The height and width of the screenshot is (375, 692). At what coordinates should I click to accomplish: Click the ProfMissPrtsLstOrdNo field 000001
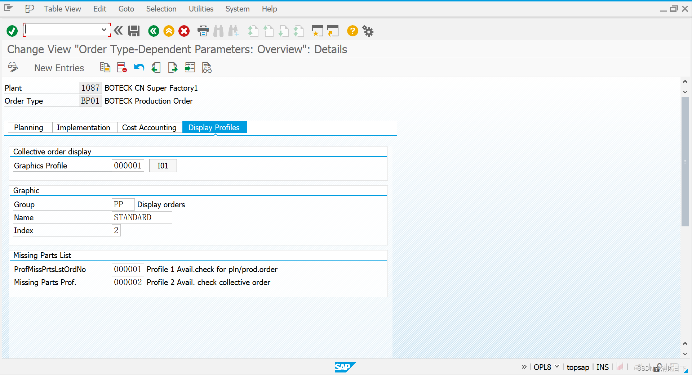click(128, 269)
